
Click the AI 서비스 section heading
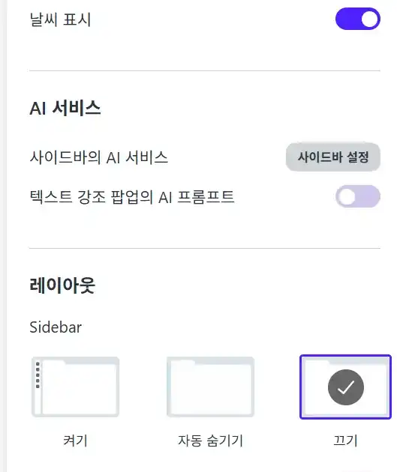tap(65, 108)
